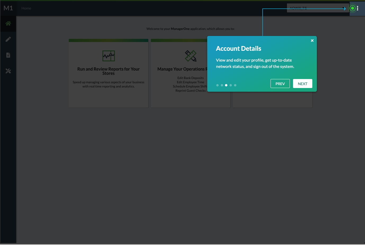
Task: Close the Account Details tour popup
Action: coord(312,40)
